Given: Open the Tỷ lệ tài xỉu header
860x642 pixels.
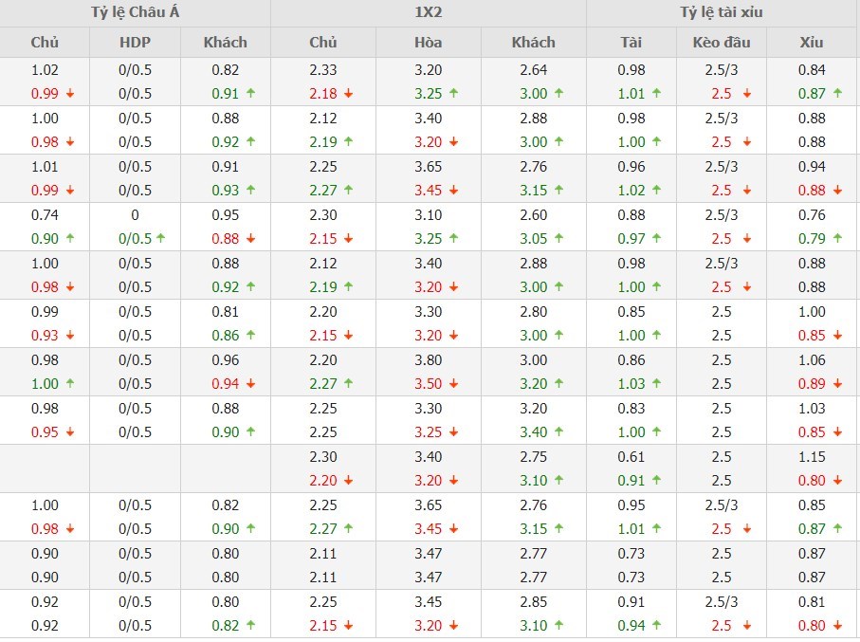Looking at the screenshot, I should 722,13.
